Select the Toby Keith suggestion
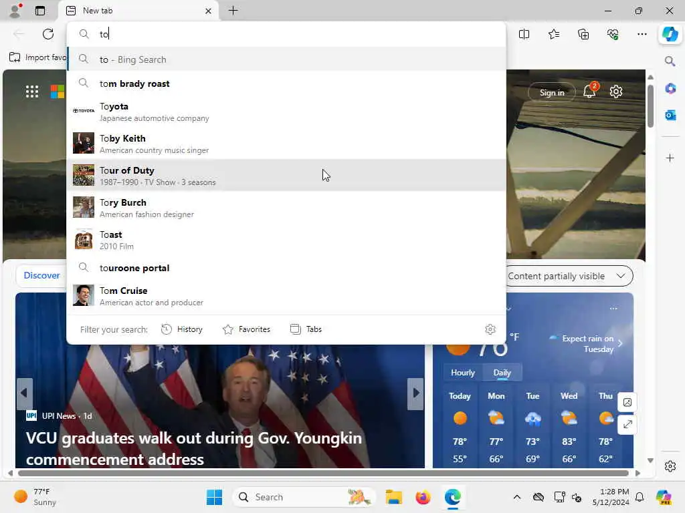 point(286,144)
